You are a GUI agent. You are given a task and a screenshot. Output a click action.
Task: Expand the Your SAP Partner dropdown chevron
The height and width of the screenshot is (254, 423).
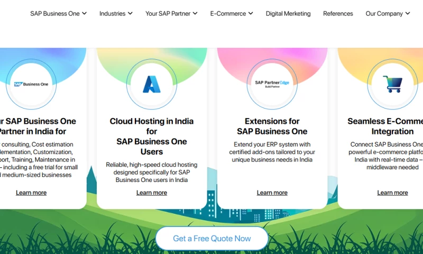tap(195, 14)
